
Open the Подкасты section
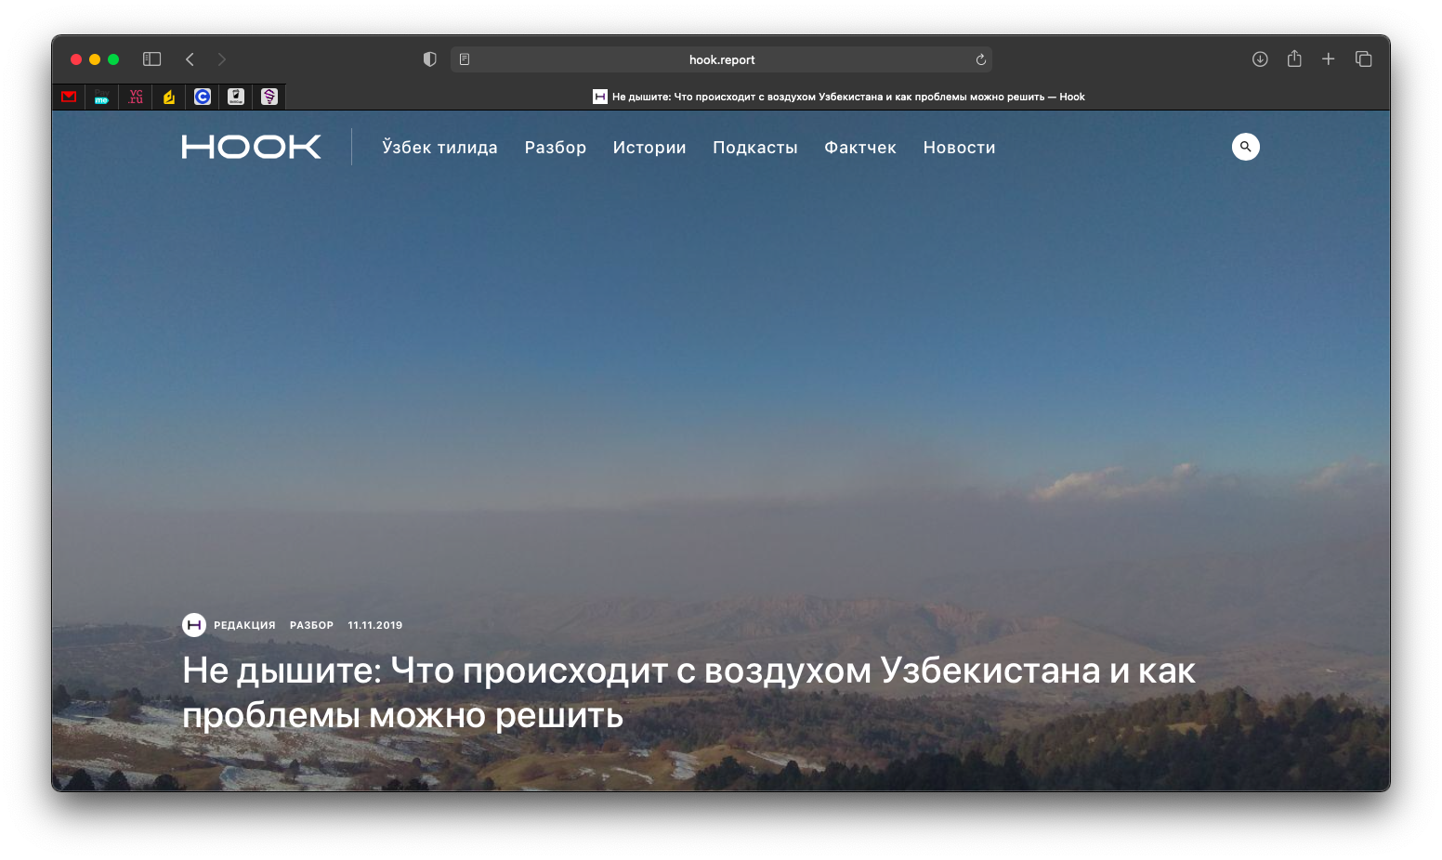click(x=754, y=148)
